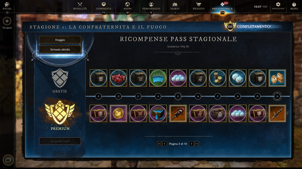This screenshot has height=169, width=302.
Task: Click the Scheda attività button
Action: (60, 50)
